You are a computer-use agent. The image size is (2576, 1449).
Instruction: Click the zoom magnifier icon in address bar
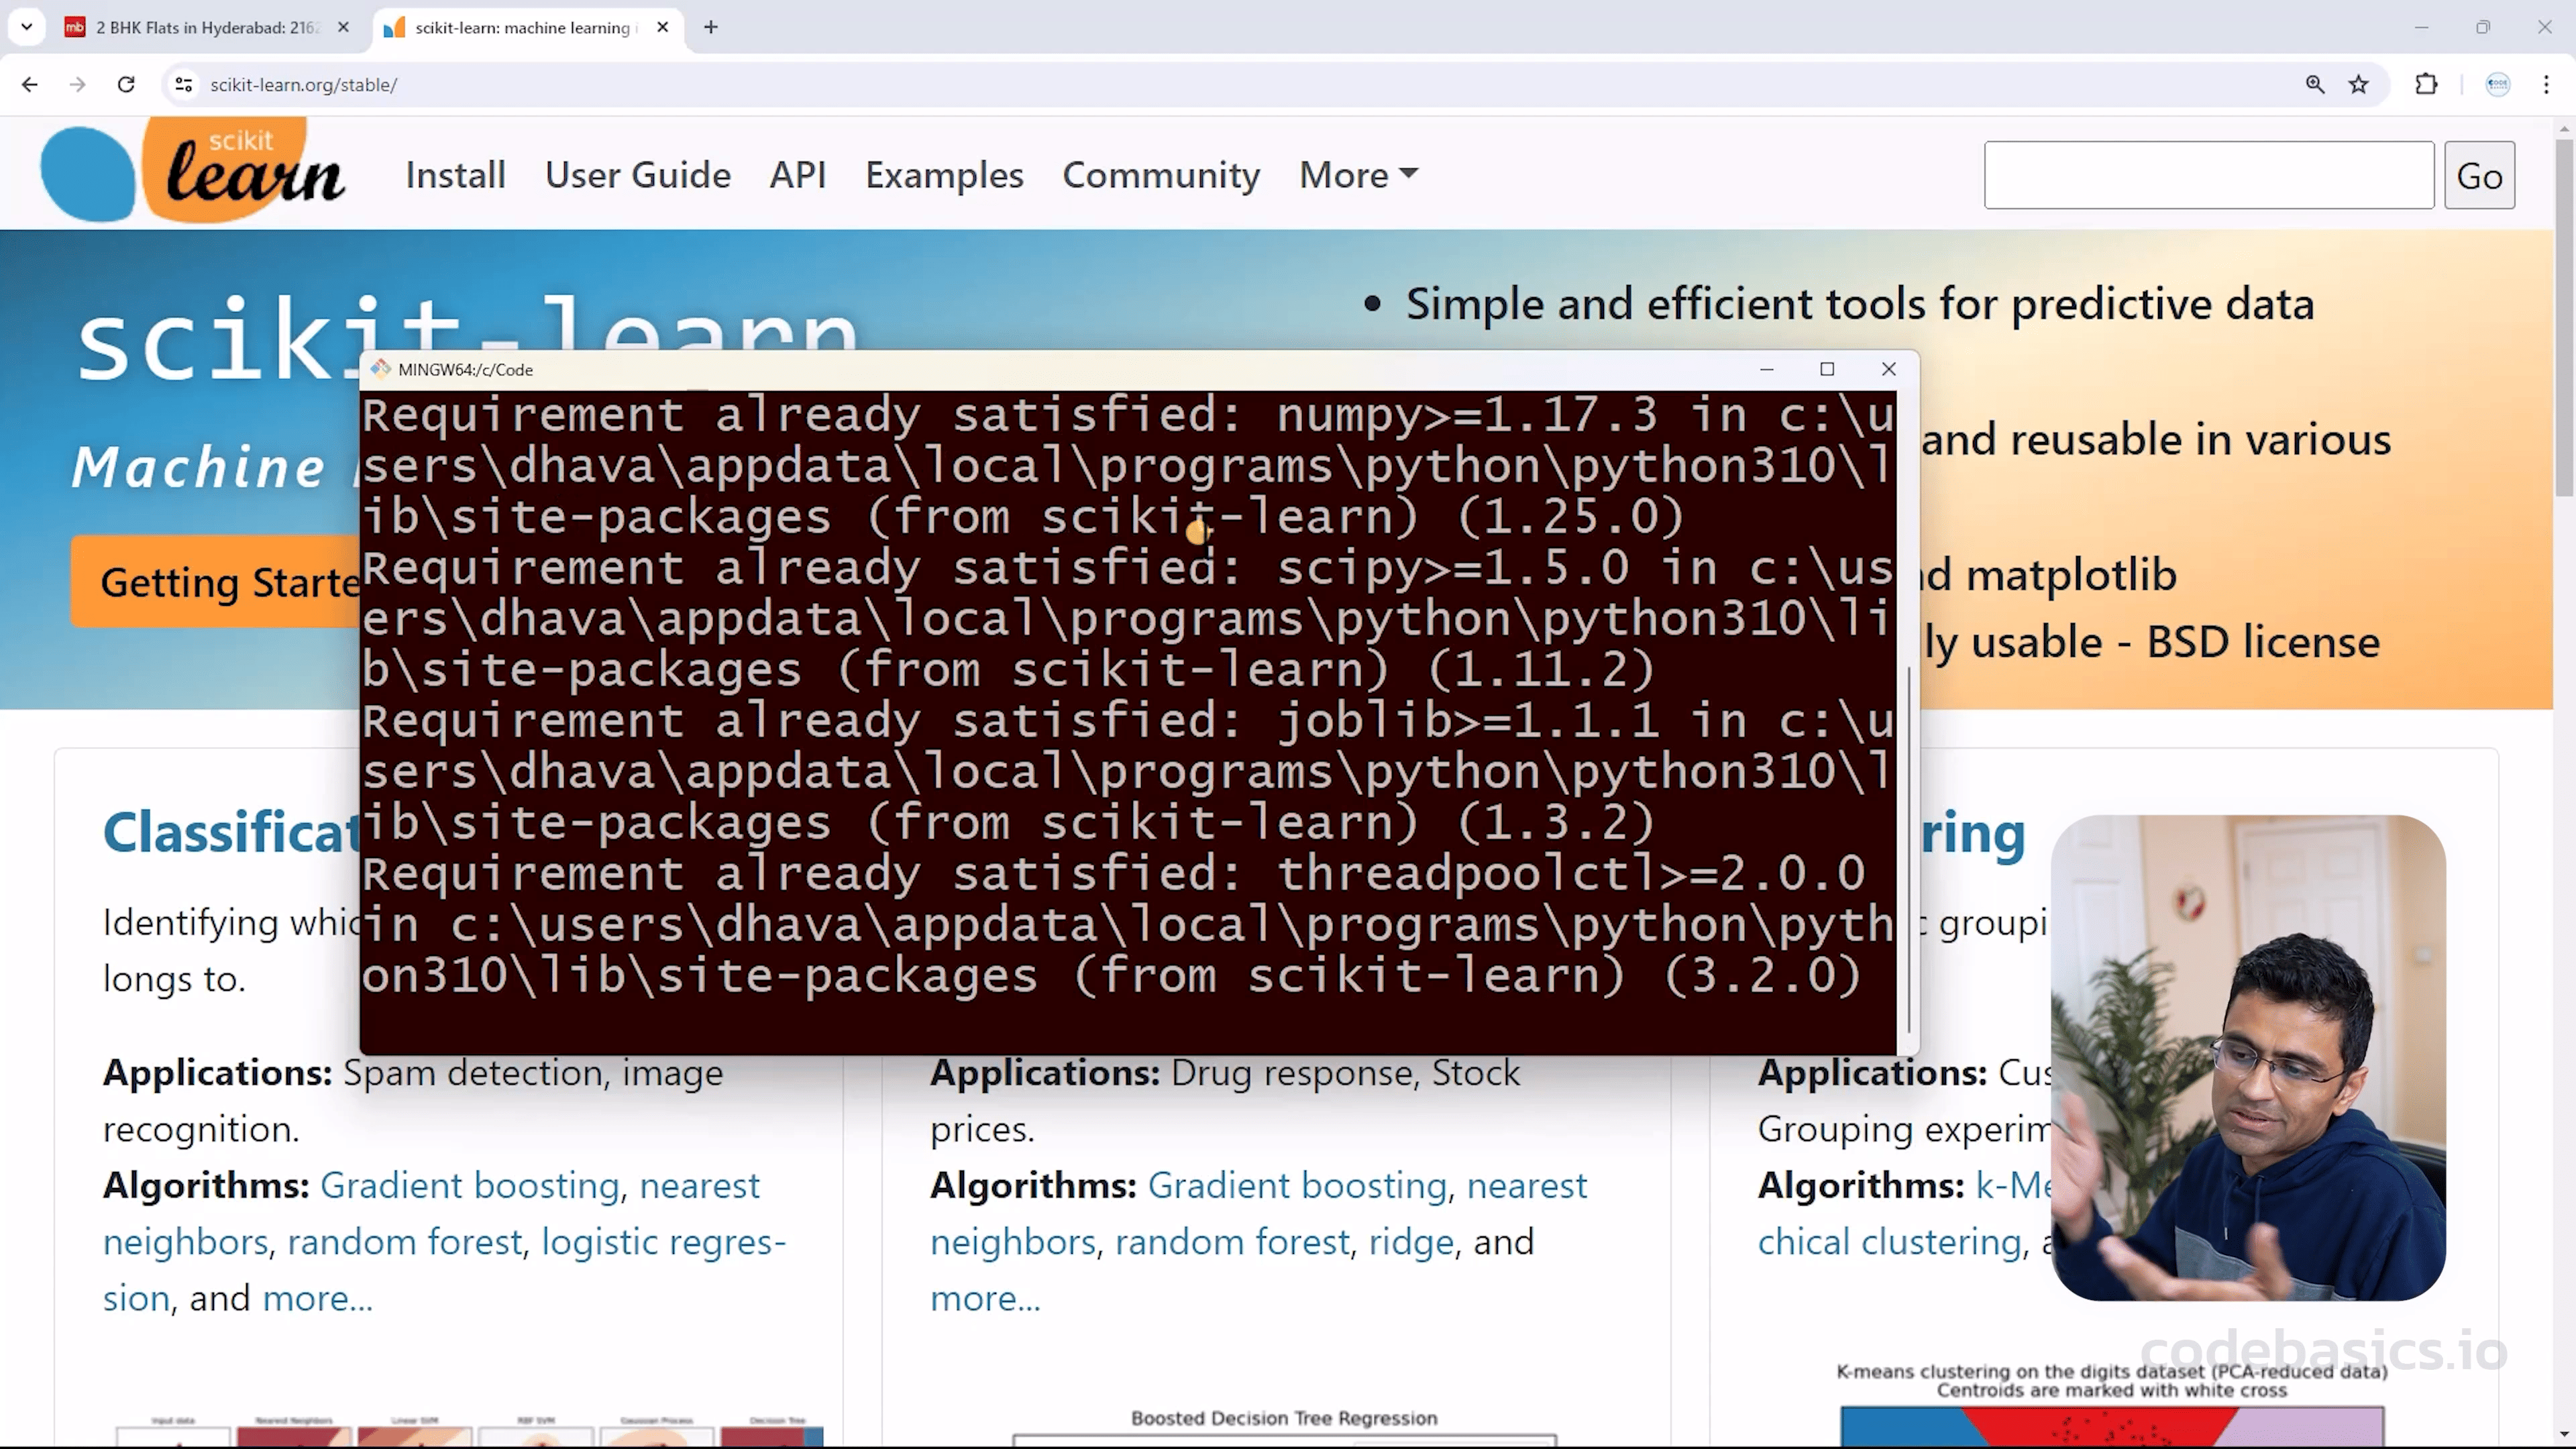[2314, 85]
